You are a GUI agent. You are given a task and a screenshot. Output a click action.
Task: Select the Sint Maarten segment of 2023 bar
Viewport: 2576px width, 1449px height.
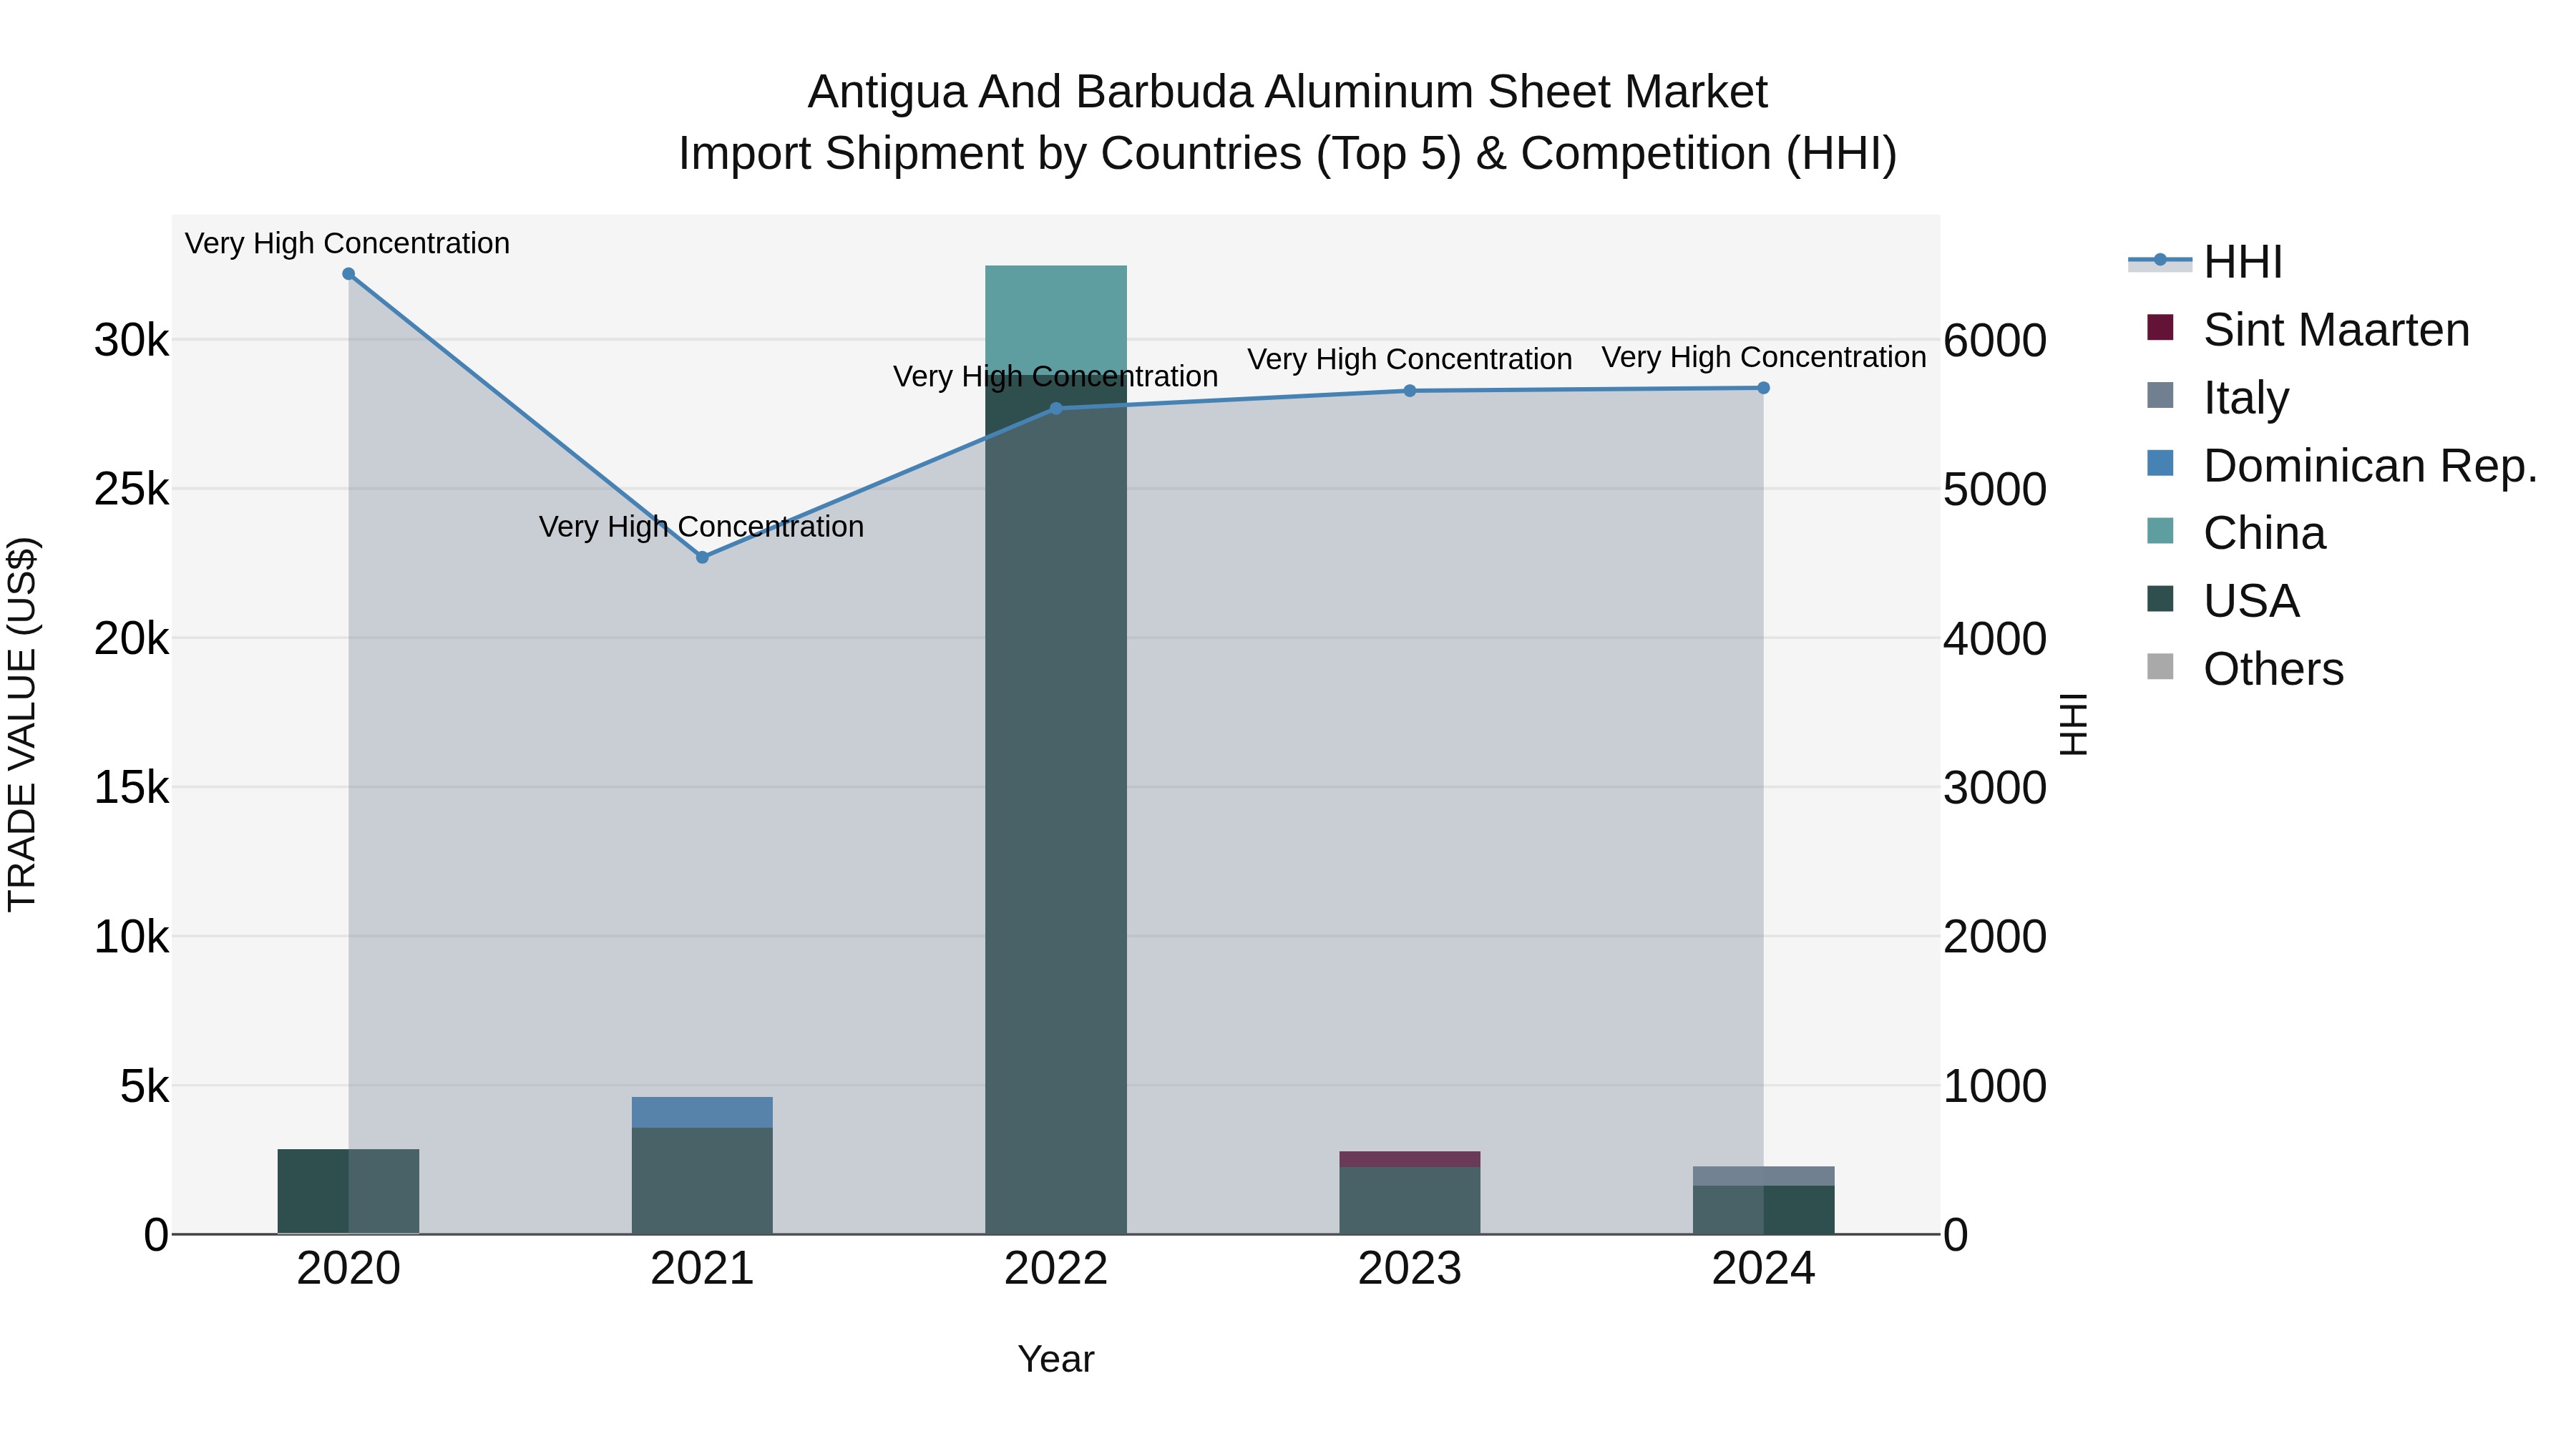click(1410, 1159)
